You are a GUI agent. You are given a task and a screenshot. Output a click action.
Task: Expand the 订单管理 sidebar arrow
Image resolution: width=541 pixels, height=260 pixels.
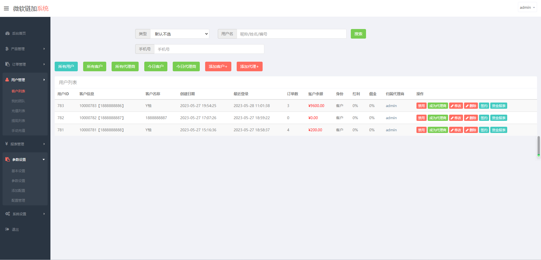[44, 64]
